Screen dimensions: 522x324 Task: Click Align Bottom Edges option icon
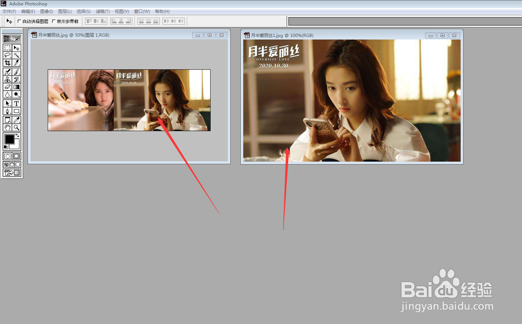[103, 21]
